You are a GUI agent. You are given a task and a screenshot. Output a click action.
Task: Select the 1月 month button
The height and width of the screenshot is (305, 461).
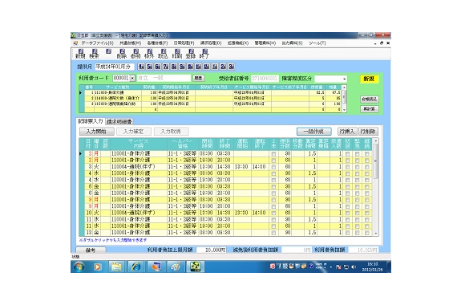tap(215, 67)
